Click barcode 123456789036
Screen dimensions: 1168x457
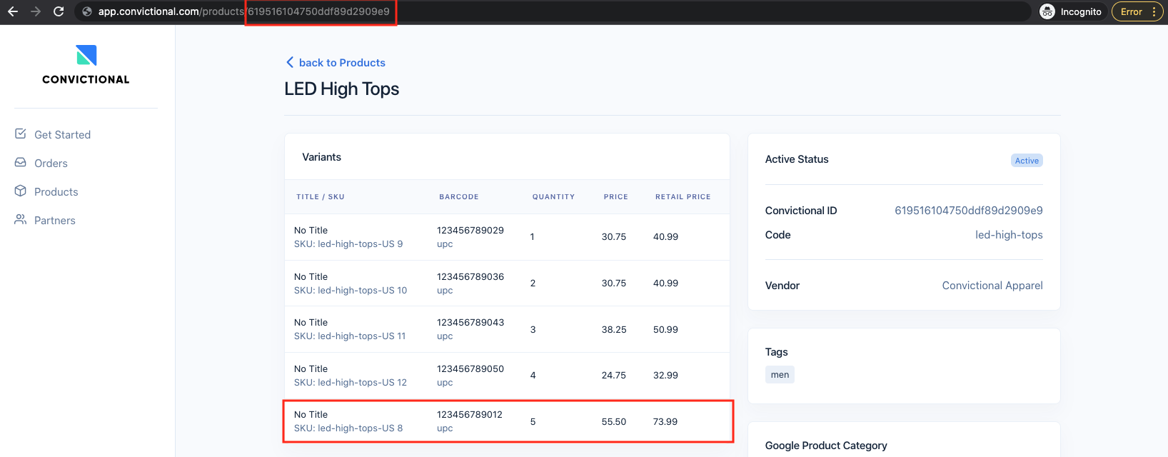[x=470, y=276]
